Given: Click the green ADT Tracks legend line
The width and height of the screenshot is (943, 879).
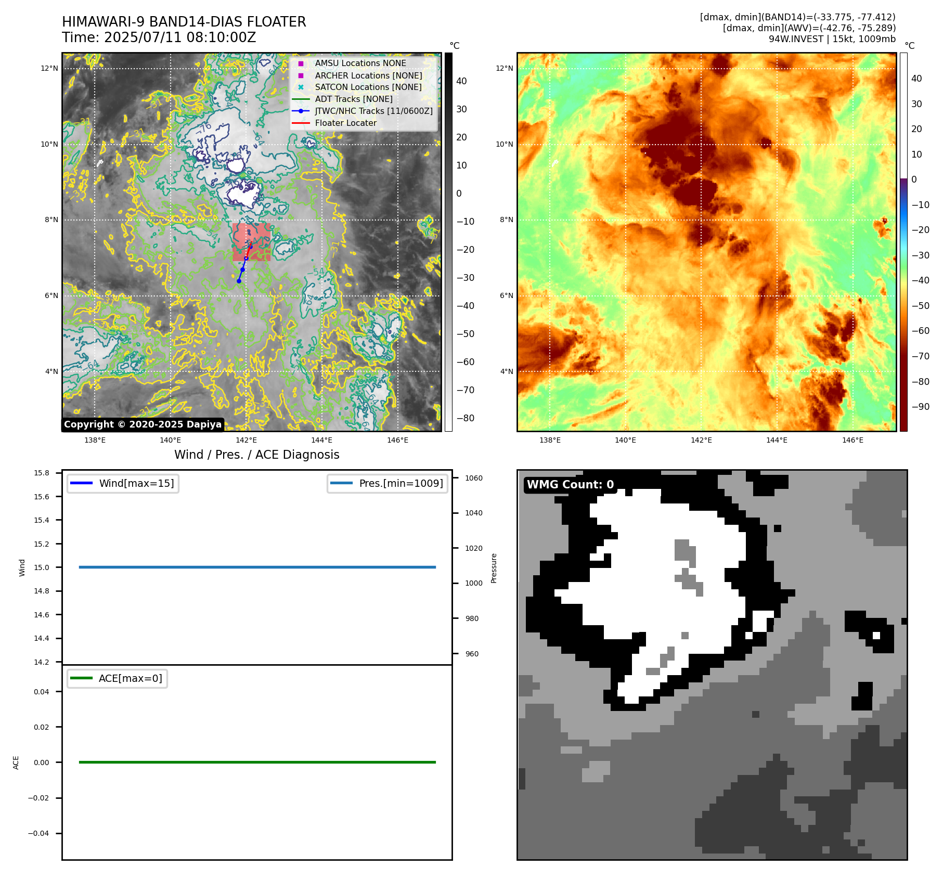Looking at the screenshot, I should click(301, 99).
